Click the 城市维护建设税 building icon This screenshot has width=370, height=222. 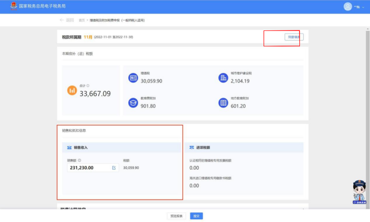click(223, 78)
